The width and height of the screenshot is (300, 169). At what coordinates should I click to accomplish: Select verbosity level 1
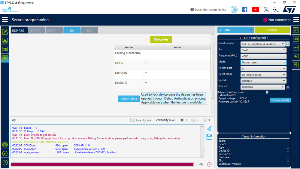click(182, 120)
